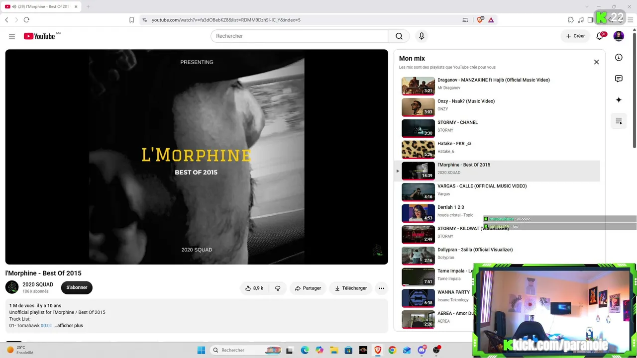The width and height of the screenshot is (637, 358).
Task: Subscribe with the S'abonner button
Action: pos(77,287)
